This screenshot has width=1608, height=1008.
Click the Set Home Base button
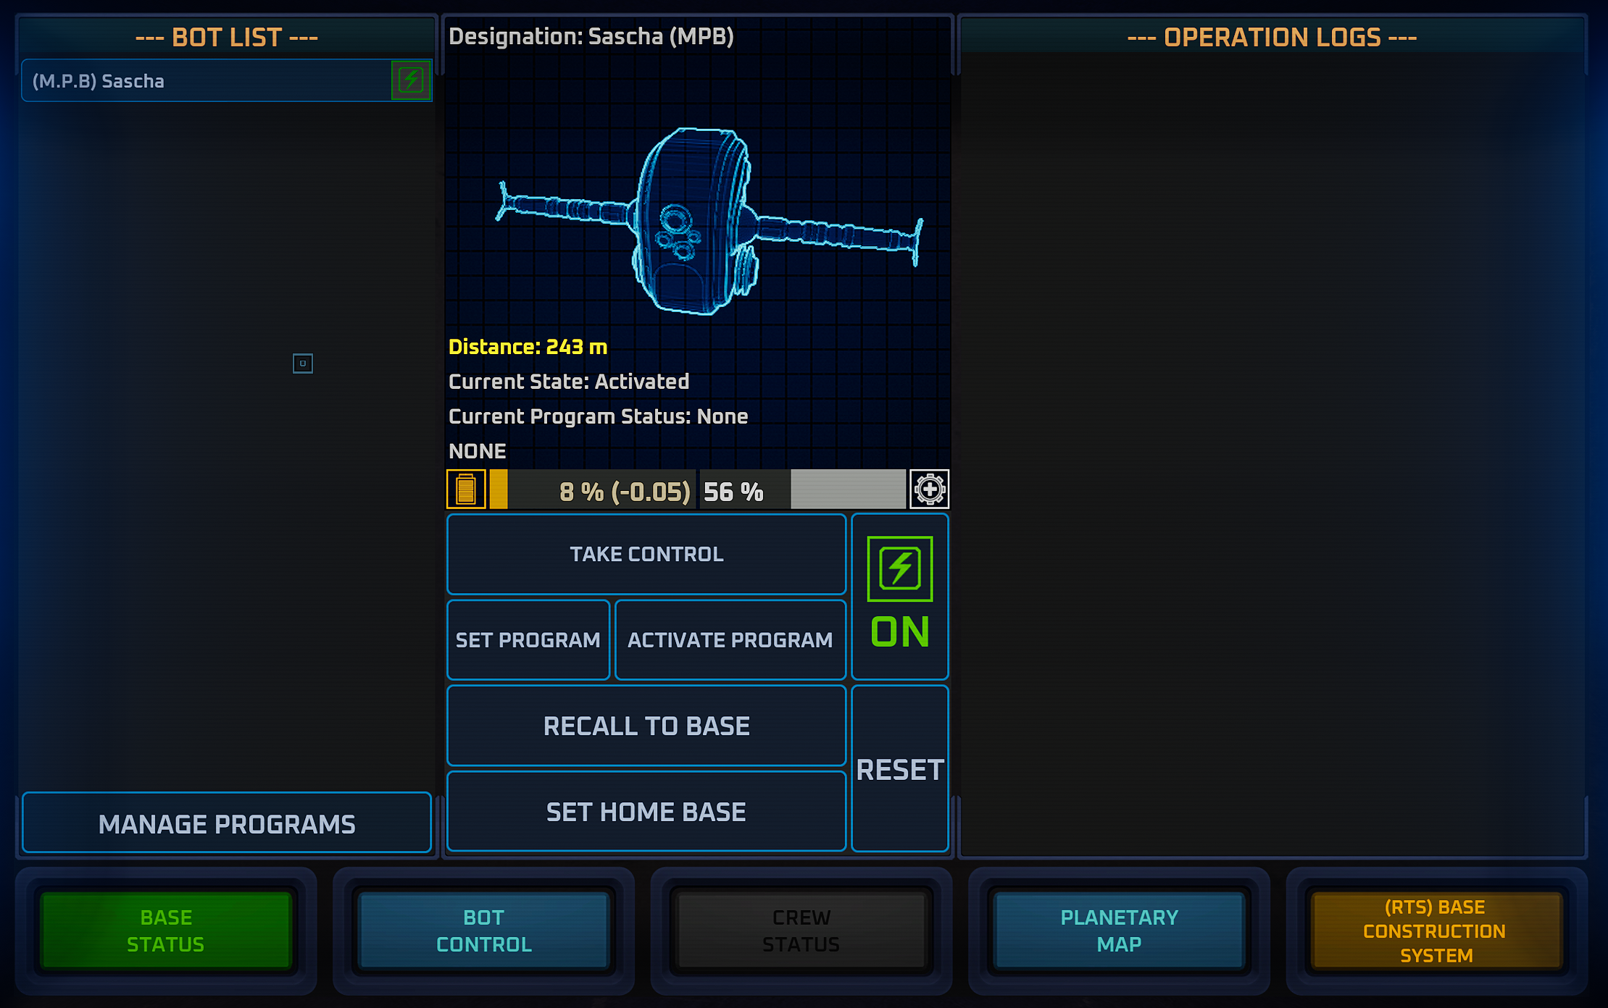tap(646, 812)
